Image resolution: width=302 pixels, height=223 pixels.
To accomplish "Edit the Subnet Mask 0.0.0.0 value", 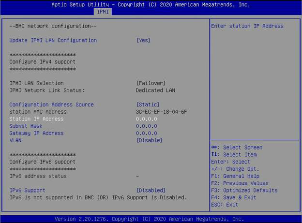I will point(146,126).
